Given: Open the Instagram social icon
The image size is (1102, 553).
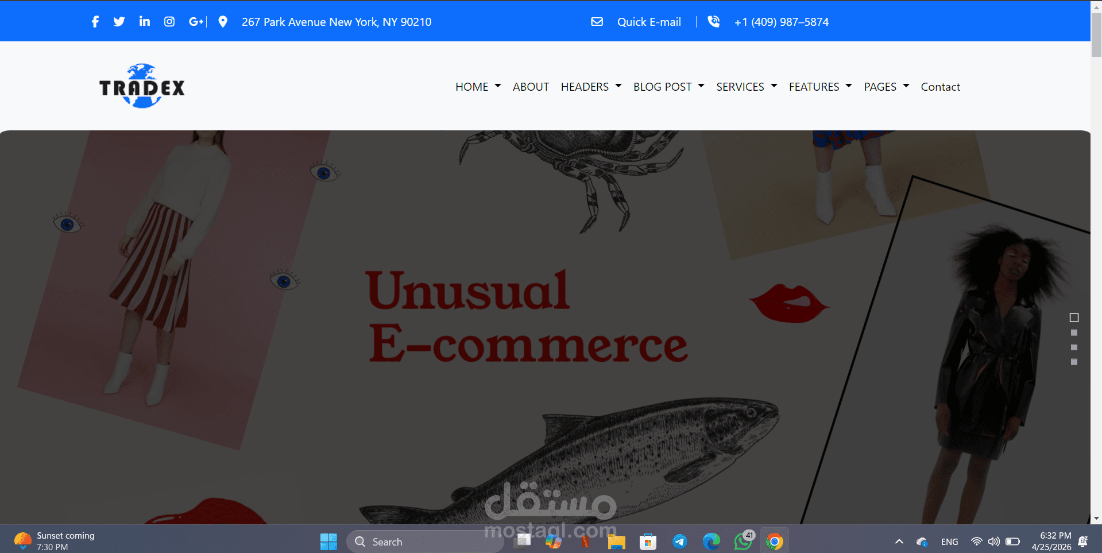Looking at the screenshot, I should coord(169,22).
